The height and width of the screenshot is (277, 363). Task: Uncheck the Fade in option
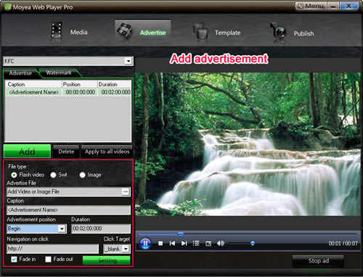pos(14,260)
